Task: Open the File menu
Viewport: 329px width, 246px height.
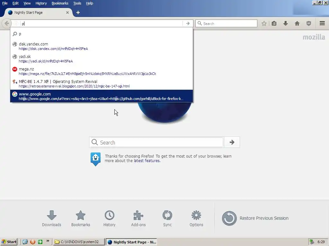Action: (x=5, y=3)
